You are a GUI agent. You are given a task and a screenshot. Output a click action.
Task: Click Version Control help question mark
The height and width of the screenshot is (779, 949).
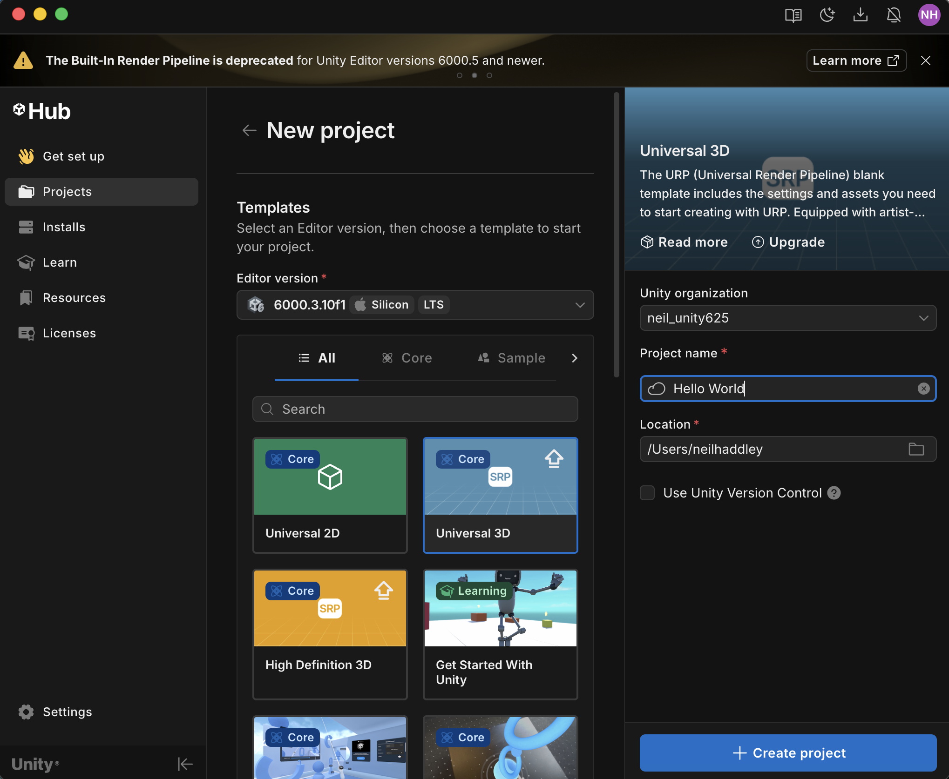(x=834, y=493)
